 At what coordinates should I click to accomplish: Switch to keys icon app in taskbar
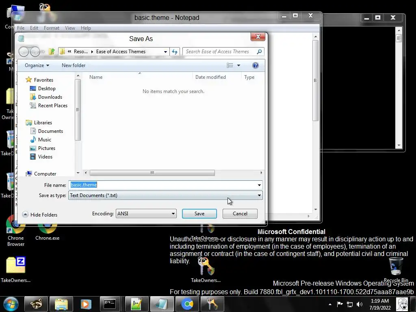212,304
